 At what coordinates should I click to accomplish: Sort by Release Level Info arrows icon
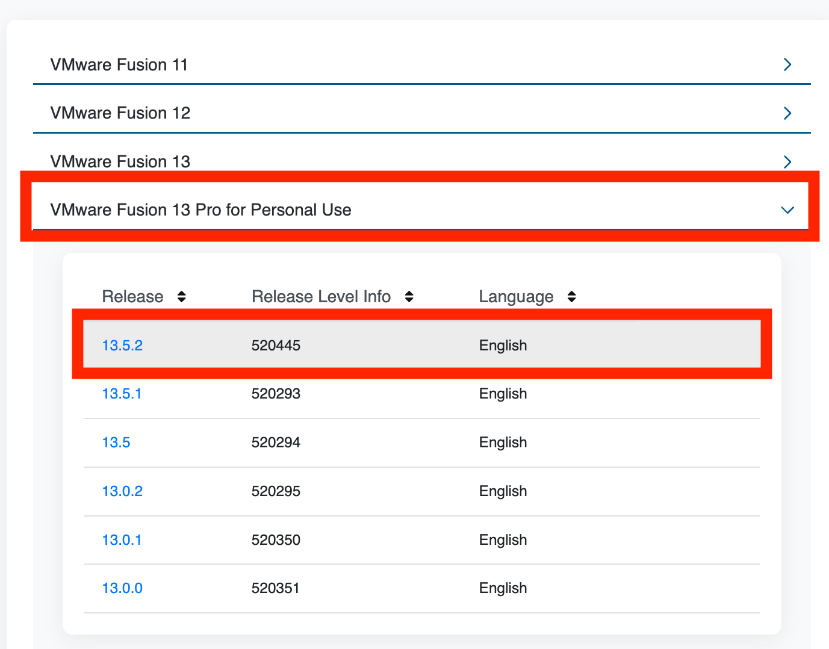tap(409, 297)
